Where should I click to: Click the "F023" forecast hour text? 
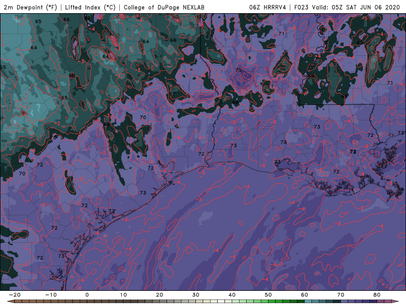coord(301,7)
